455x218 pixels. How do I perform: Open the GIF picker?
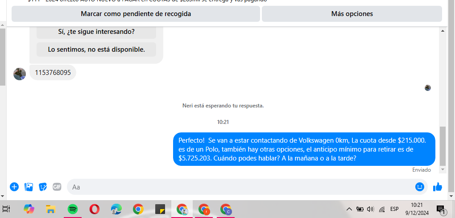tap(57, 187)
